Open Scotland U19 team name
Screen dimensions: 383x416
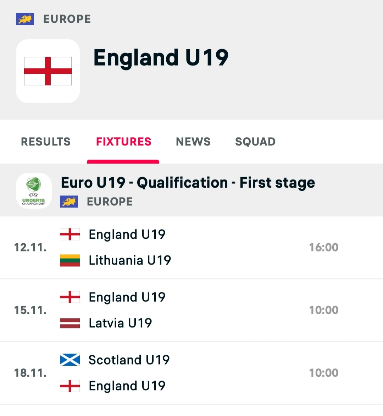[129, 360]
